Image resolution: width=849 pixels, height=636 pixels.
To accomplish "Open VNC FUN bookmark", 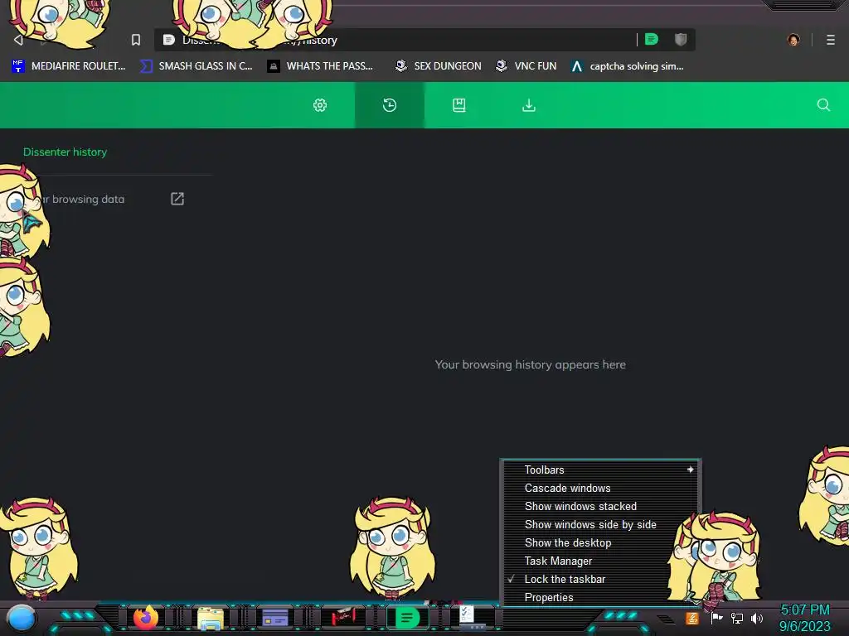I will [526, 66].
